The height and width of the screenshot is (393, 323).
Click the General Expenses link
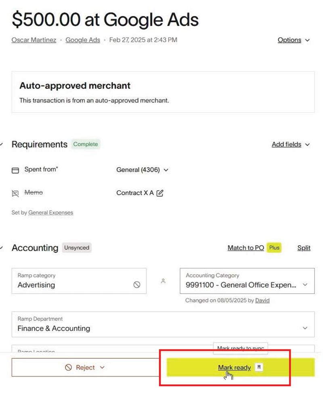(x=50, y=212)
